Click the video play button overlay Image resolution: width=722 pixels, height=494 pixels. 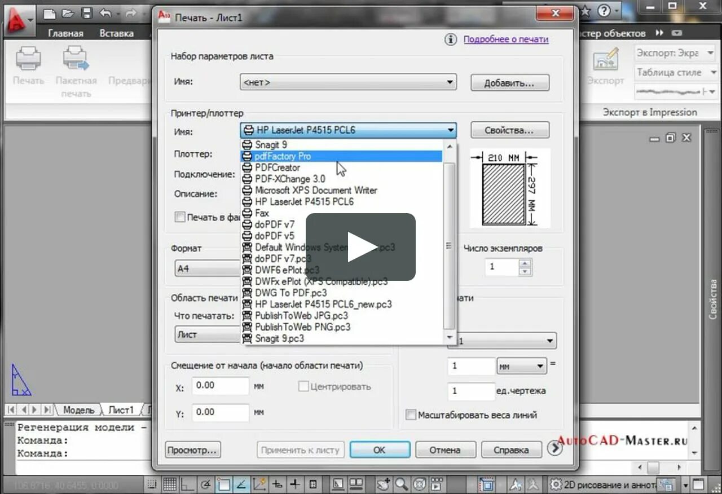tap(361, 247)
